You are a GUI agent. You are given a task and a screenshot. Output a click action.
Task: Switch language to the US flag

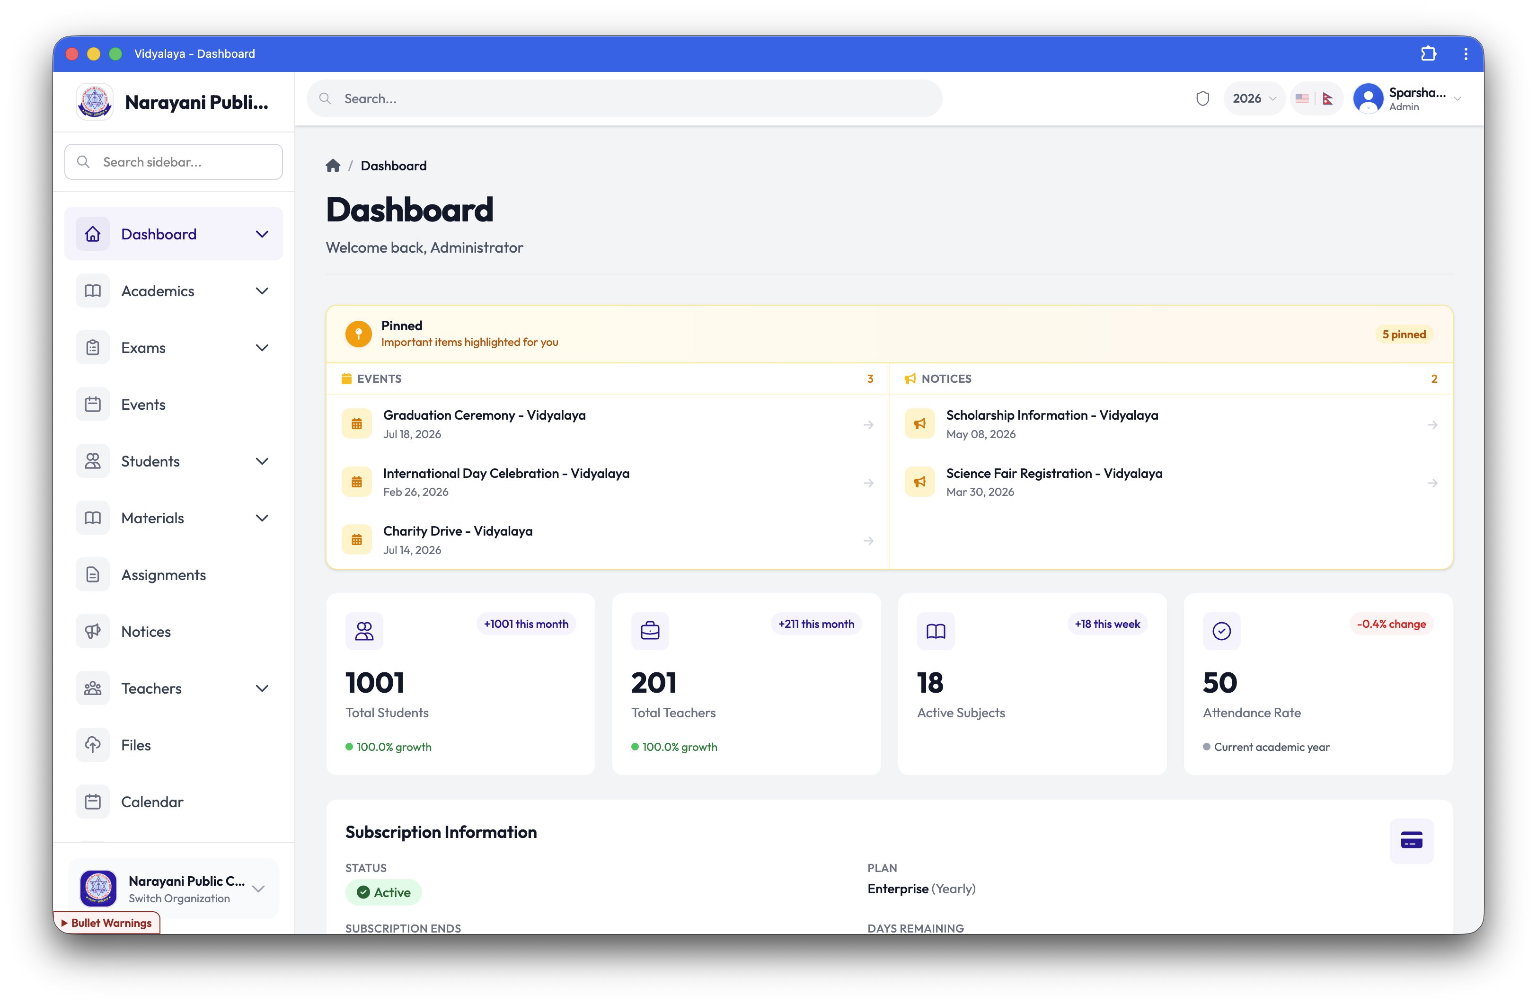click(x=1302, y=99)
